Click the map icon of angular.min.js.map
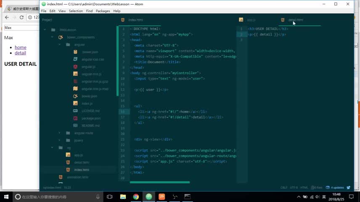The height and width of the screenshot is (202, 360). (75, 89)
